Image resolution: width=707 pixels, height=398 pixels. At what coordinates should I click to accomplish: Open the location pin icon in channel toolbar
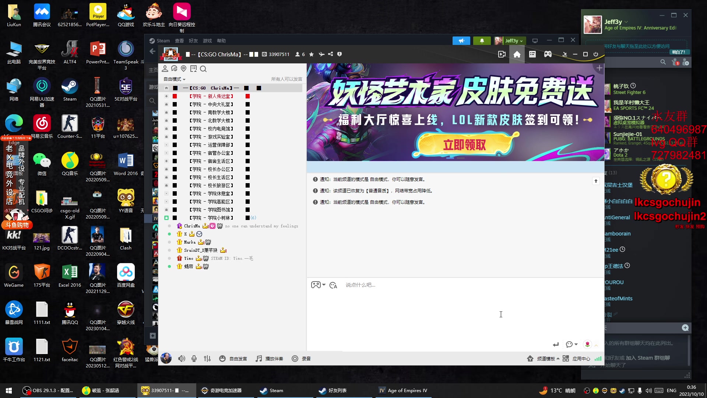coord(184,69)
